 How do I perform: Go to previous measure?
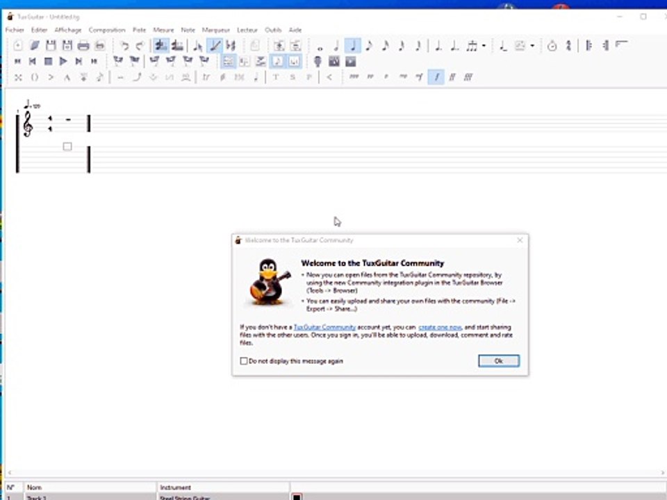click(x=33, y=62)
